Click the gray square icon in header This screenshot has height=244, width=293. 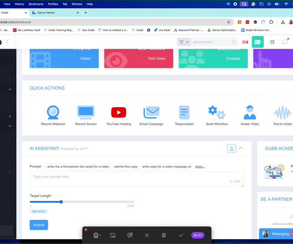(x=272, y=42)
